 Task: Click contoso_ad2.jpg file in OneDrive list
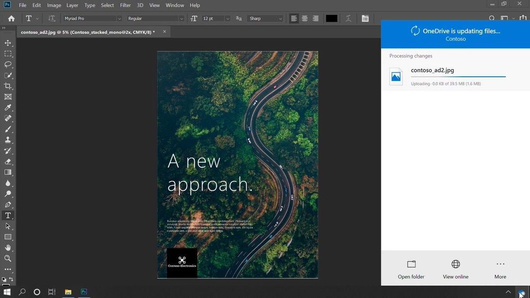click(455, 77)
